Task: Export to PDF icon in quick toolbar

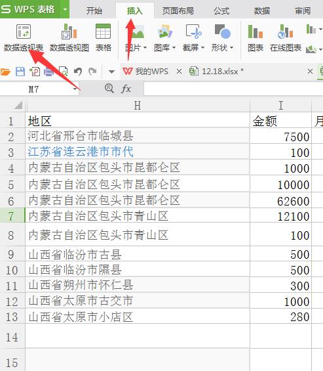Action: click(35, 72)
